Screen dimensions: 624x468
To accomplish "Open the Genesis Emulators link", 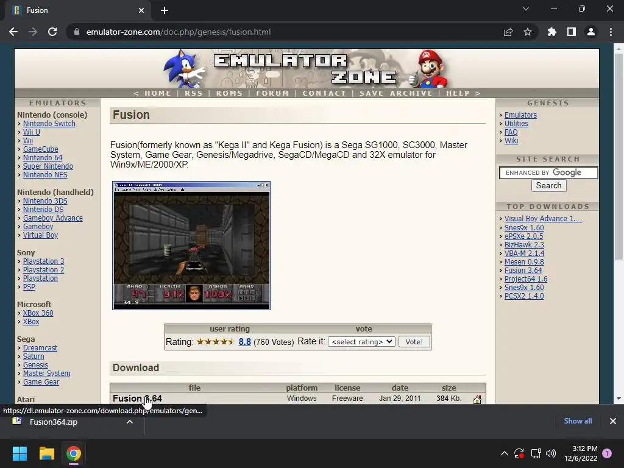I will (520, 115).
